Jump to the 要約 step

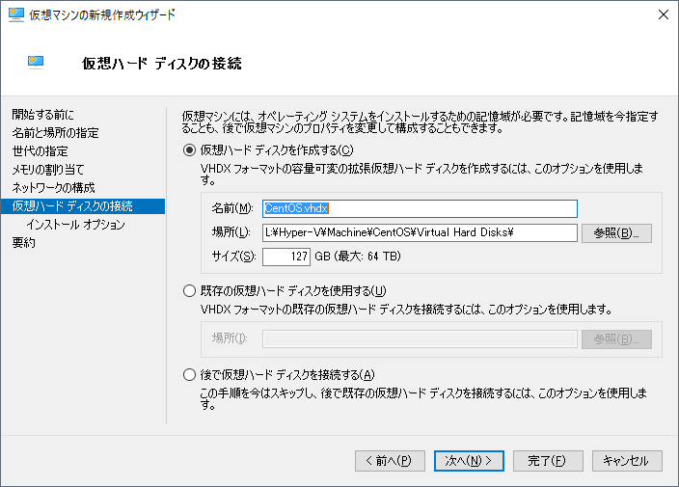tap(23, 242)
